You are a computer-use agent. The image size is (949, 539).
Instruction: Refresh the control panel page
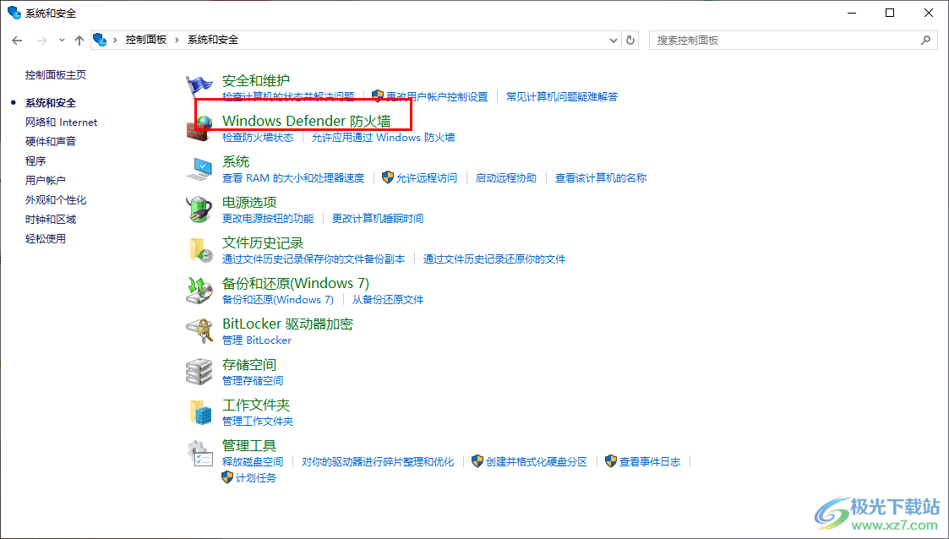point(630,40)
